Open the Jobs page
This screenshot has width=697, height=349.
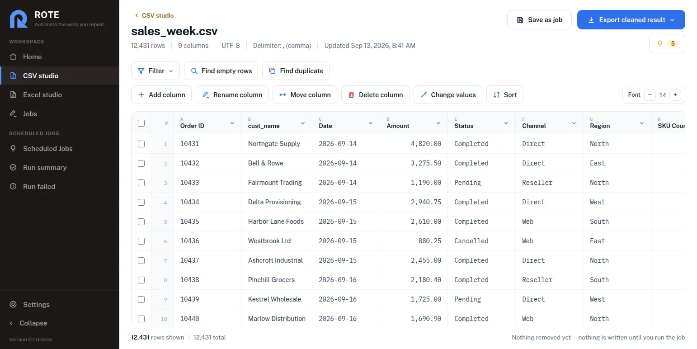[x=59, y=114]
